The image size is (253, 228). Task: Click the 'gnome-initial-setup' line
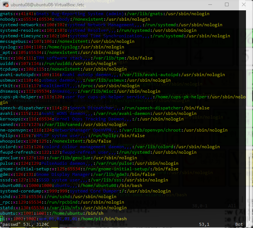89,169
